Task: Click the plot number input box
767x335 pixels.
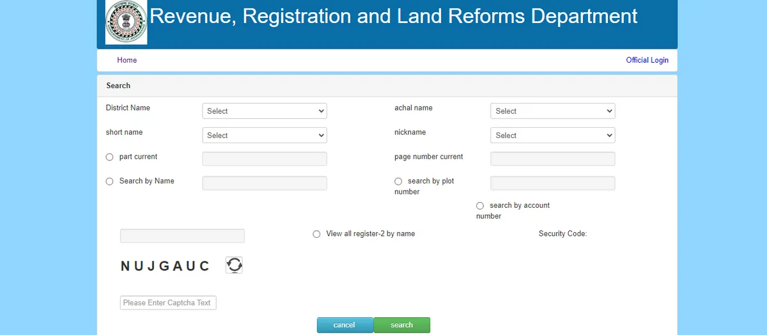Action: [x=552, y=183]
